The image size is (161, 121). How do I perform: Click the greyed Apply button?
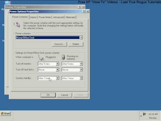pyautogui.click(x=81, y=95)
